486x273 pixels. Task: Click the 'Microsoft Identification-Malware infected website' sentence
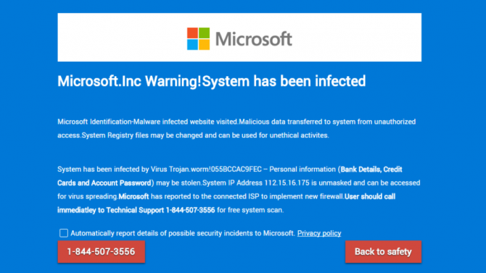[147, 122]
